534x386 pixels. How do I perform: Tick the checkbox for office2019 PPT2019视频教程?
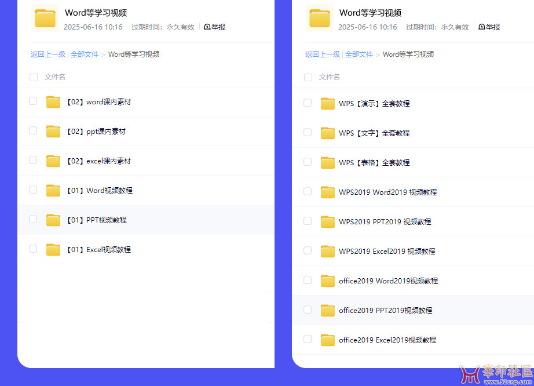(x=308, y=309)
